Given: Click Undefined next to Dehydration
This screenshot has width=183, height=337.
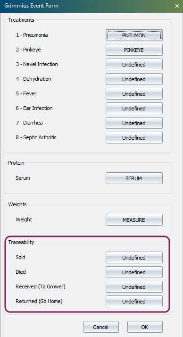Looking at the screenshot, I should pyautogui.click(x=134, y=79).
